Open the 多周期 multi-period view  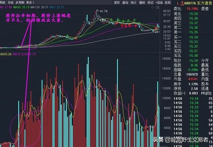tap(20, 2)
